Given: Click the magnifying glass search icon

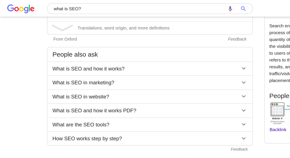Looking at the screenshot, I should coord(243,9).
